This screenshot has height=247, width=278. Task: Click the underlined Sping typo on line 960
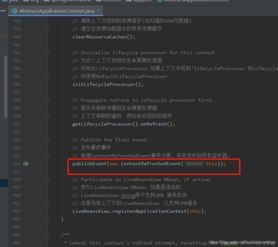tap(128, 196)
